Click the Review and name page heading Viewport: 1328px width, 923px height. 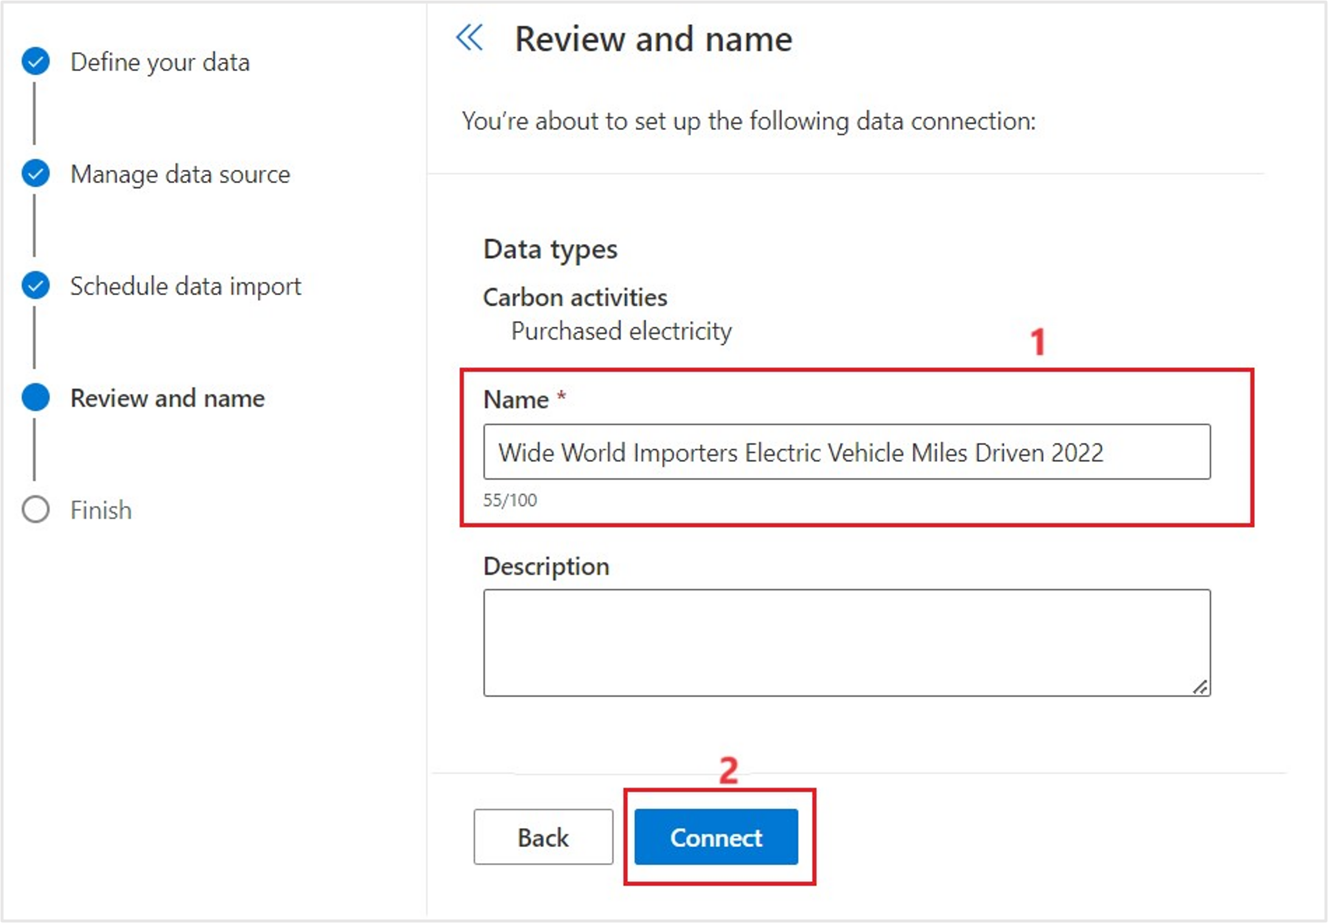click(x=653, y=39)
